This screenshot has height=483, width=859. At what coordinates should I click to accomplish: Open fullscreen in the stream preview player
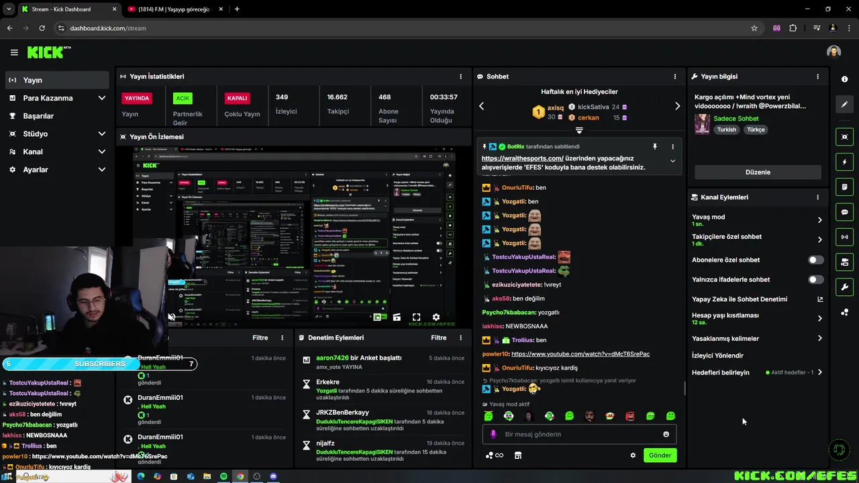[x=416, y=317]
